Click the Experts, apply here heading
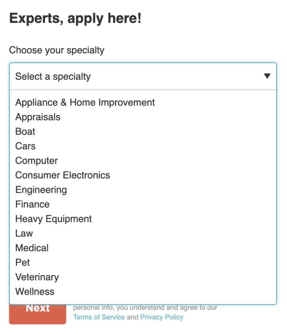 pos(75,18)
